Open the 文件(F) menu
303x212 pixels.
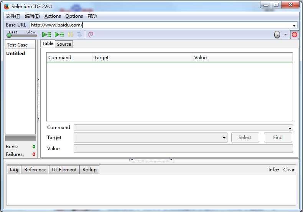point(13,16)
